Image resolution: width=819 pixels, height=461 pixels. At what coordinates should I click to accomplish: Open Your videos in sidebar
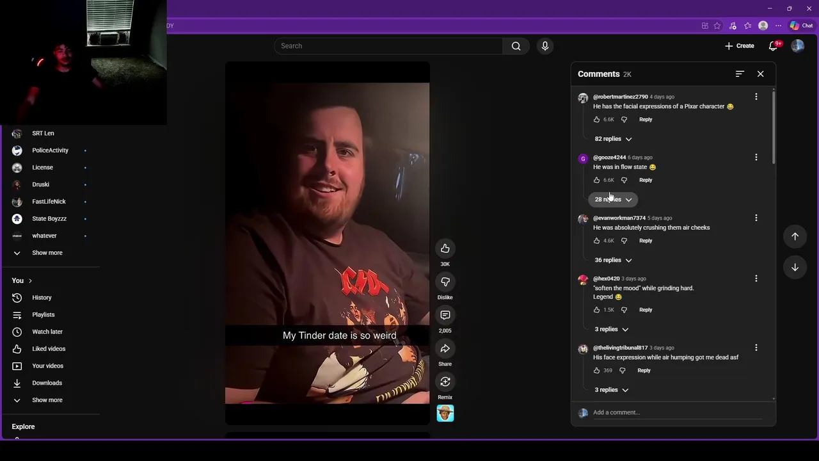click(x=48, y=366)
